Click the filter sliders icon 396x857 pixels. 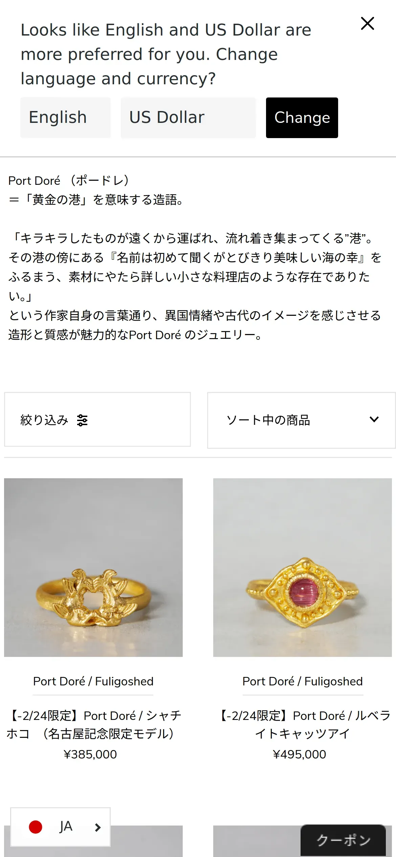(82, 420)
